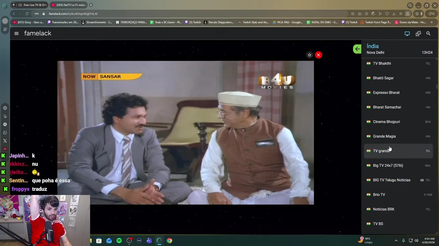Open the NATAL DO EMO bookmark

point(322,22)
